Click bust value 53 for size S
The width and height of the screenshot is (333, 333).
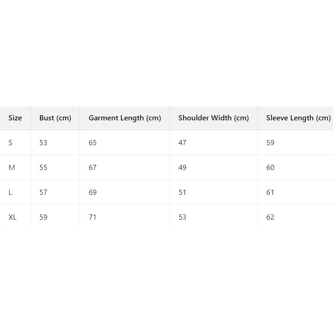(x=43, y=143)
